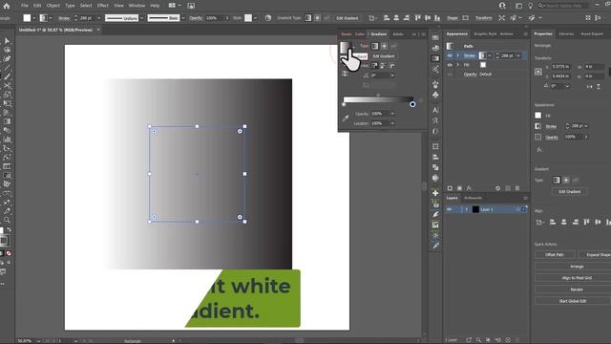Open the fill color dropdown in control bar
Screen dimensions: 611x344
point(33,18)
